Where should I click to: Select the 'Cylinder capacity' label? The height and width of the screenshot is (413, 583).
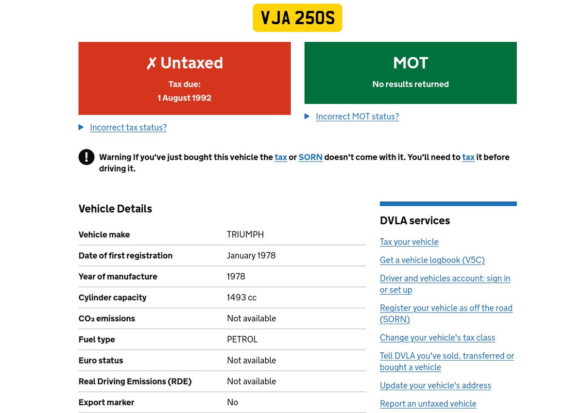(x=112, y=297)
